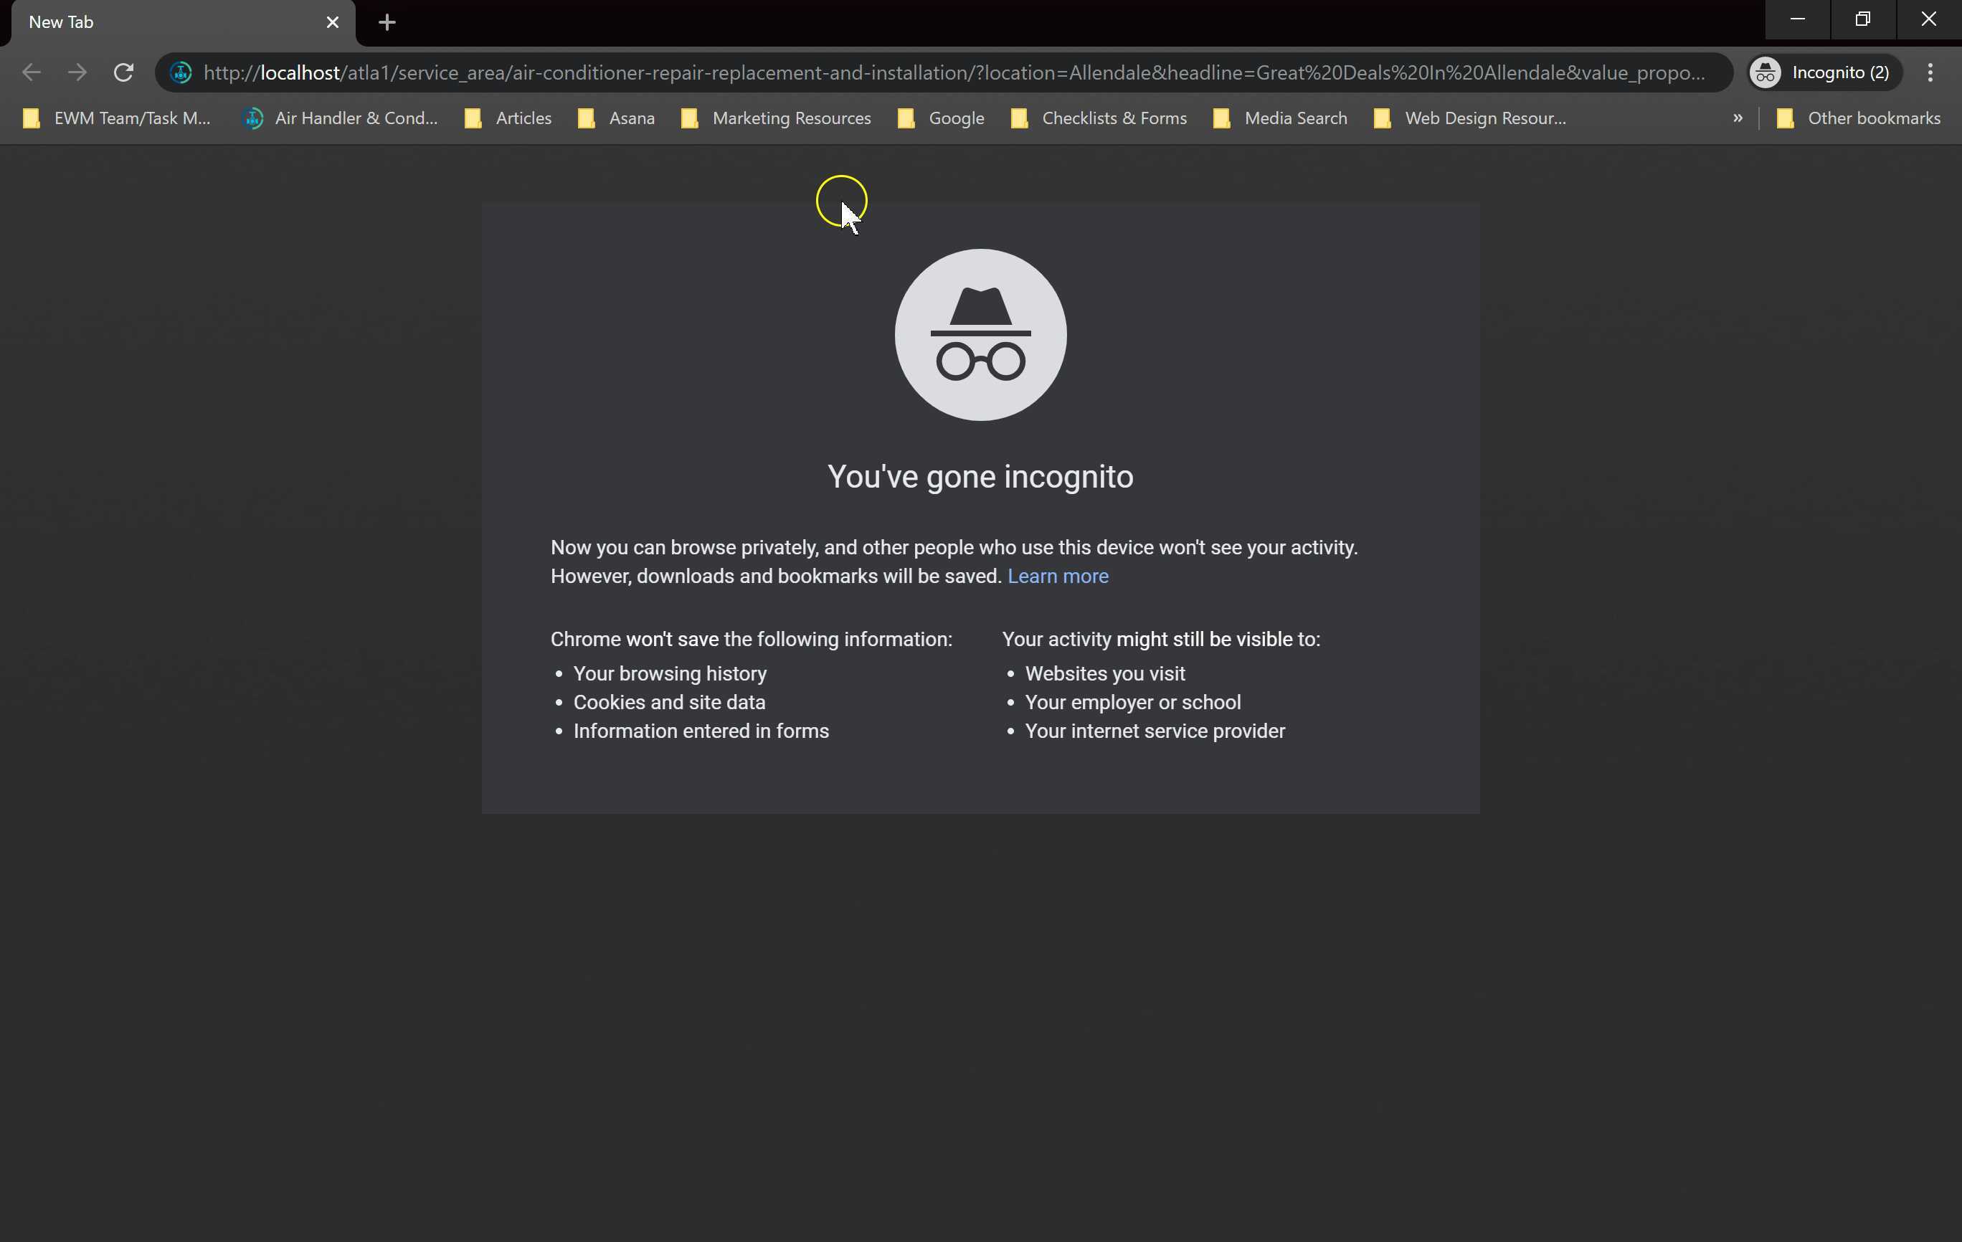Screen dimensions: 1962x1242
Task: Open the Asana bookmark folder
Action: (x=616, y=118)
